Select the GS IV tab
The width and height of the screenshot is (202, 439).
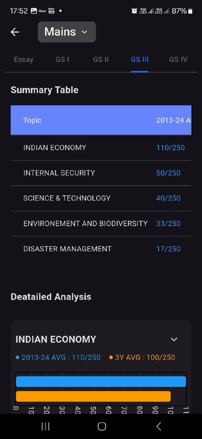coord(178,59)
